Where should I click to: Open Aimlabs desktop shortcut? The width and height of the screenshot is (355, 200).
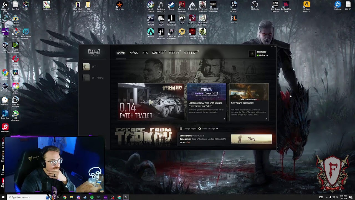pyautogui.click(x=151, y=33)
